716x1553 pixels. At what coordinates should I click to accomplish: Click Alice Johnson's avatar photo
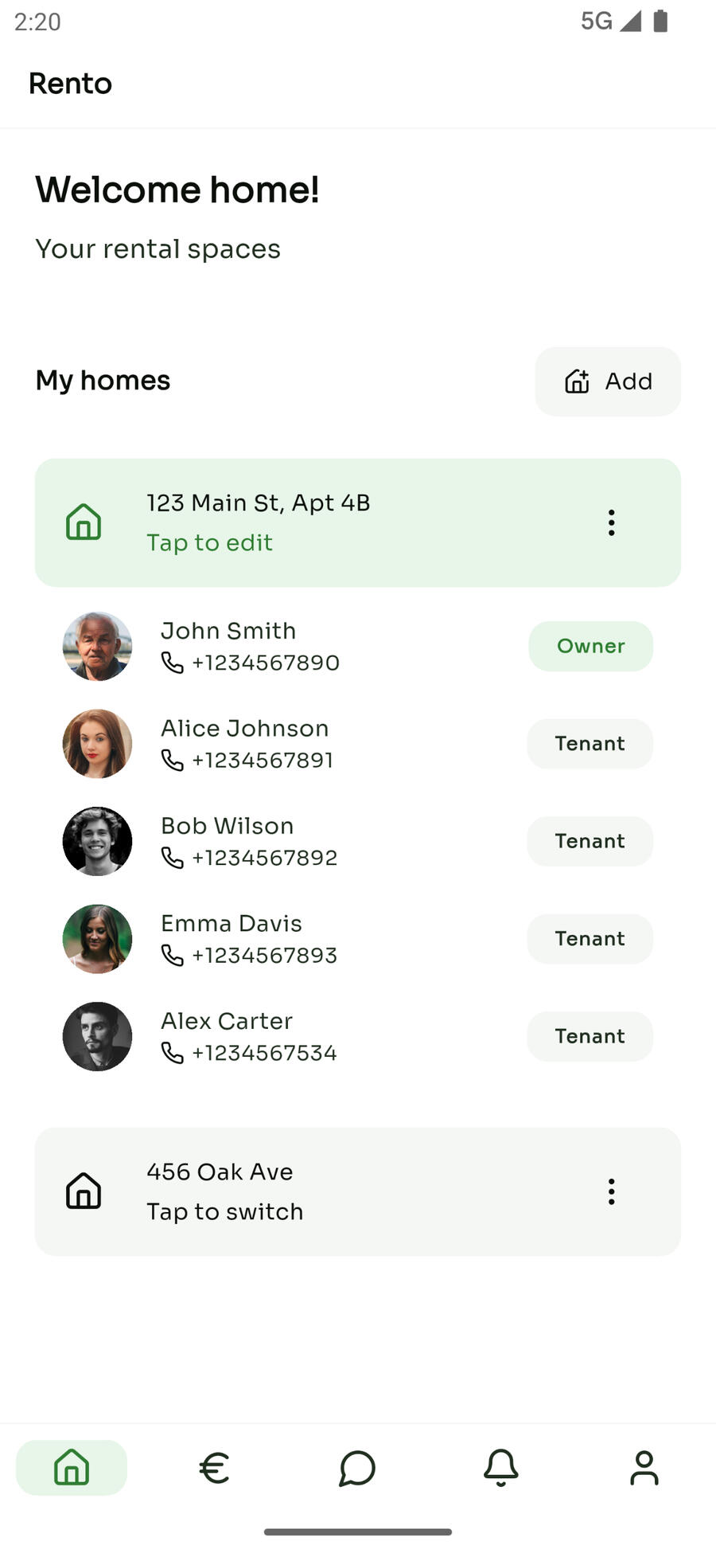(x=97, y=744)
